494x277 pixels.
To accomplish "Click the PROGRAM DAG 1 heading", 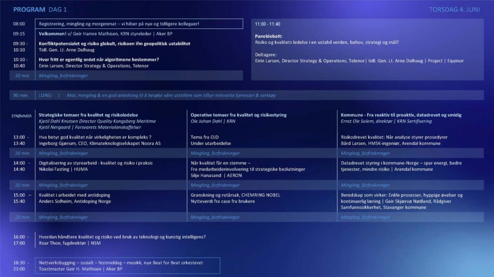I will (x=40, y=10).
